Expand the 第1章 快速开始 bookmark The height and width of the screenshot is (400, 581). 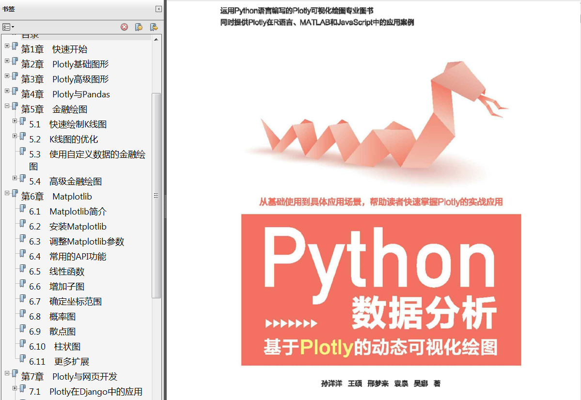pos(7,46)
